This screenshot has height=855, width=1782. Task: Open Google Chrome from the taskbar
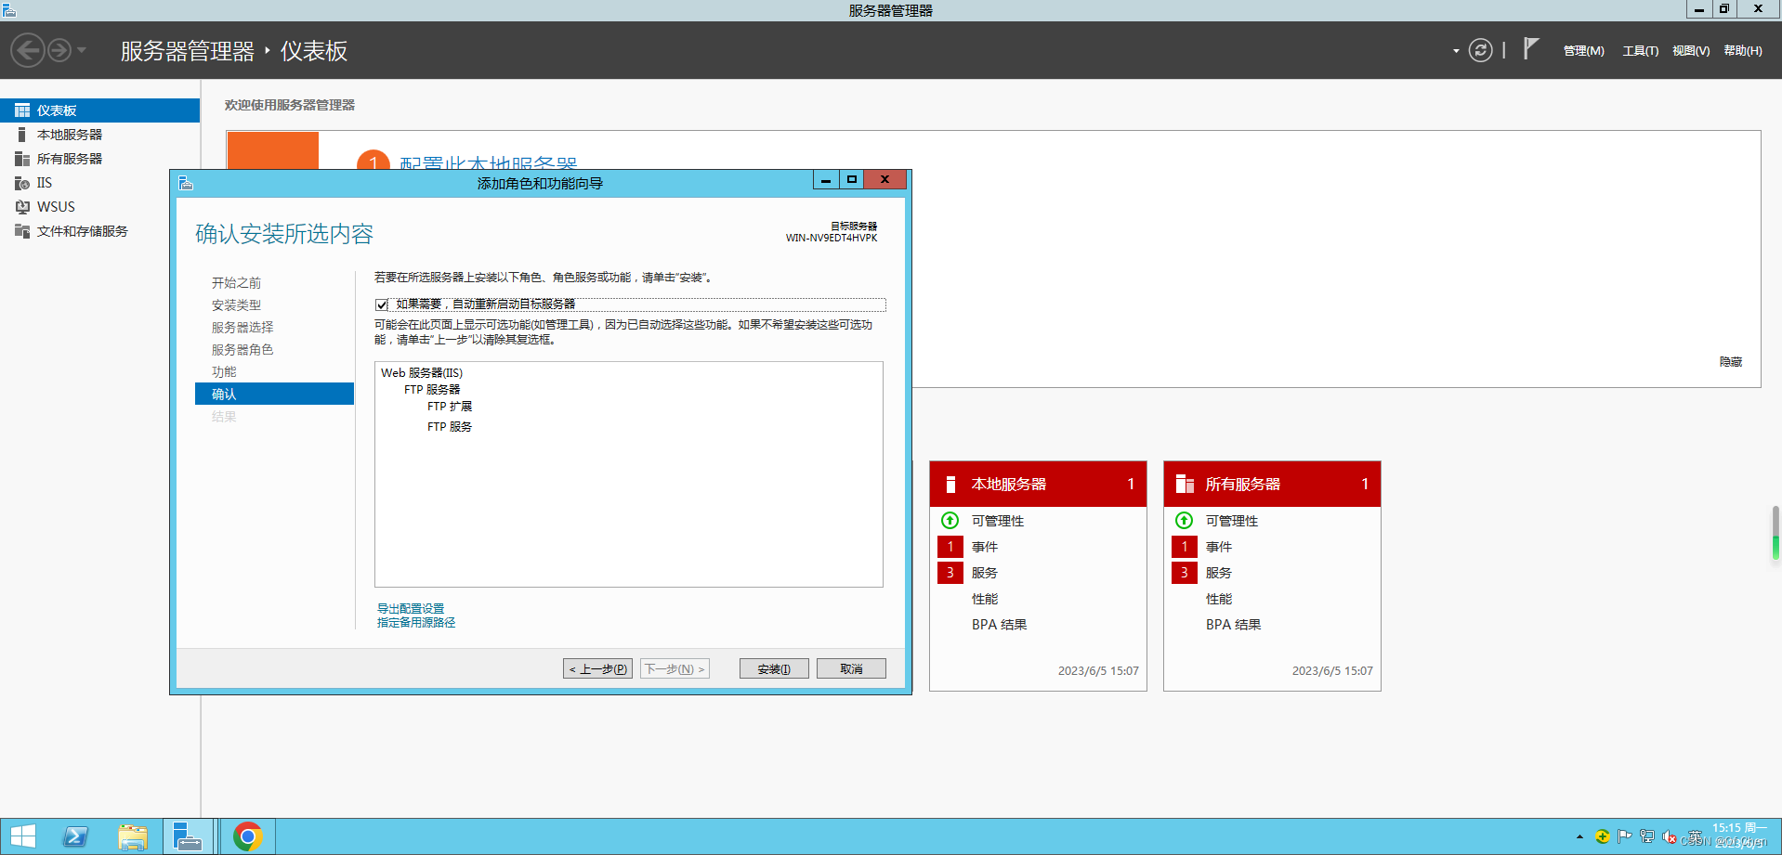click(x=247, y=836)
